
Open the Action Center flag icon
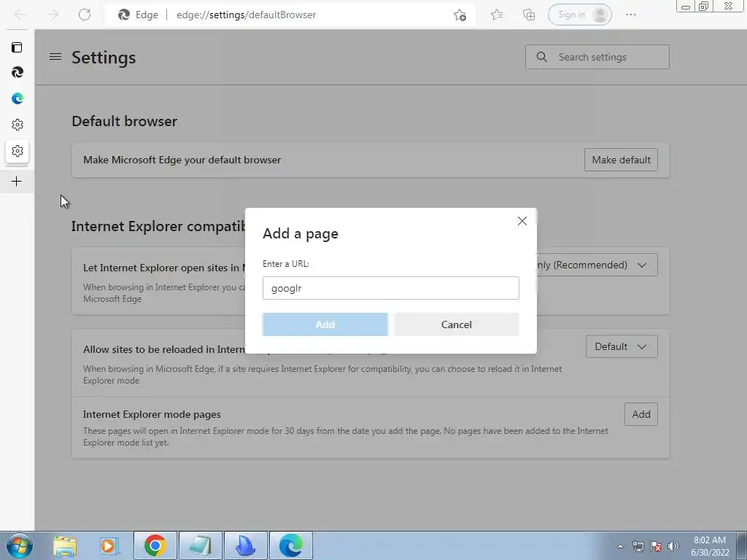656,546
